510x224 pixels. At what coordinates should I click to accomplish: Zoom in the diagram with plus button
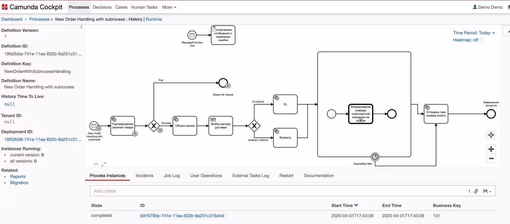click(x=491, y=149)
